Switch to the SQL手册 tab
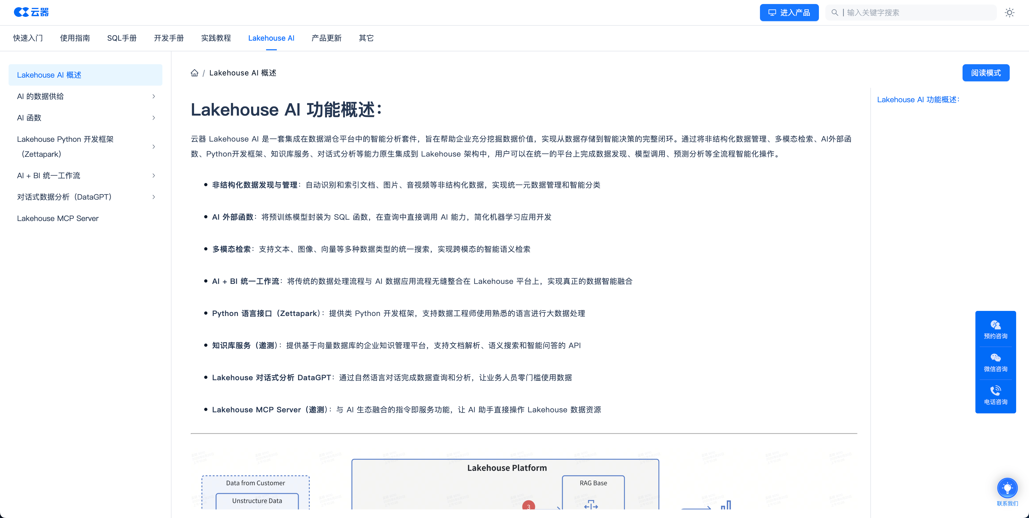 coord(122,38)
